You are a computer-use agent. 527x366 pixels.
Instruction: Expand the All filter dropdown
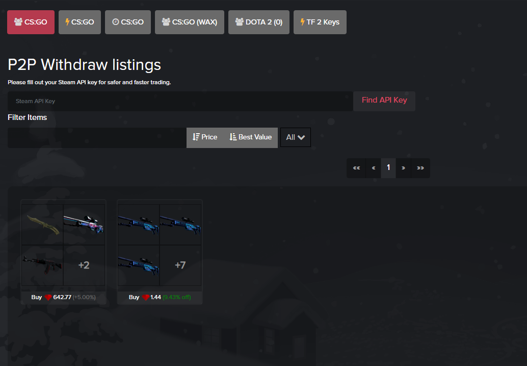296,137
